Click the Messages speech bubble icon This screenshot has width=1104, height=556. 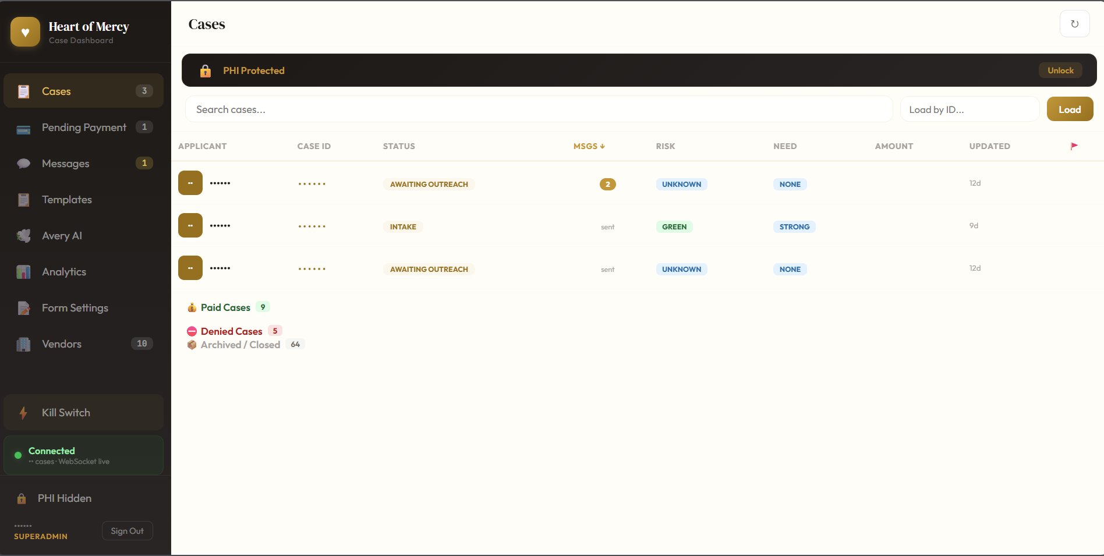(x=23, y=164)
